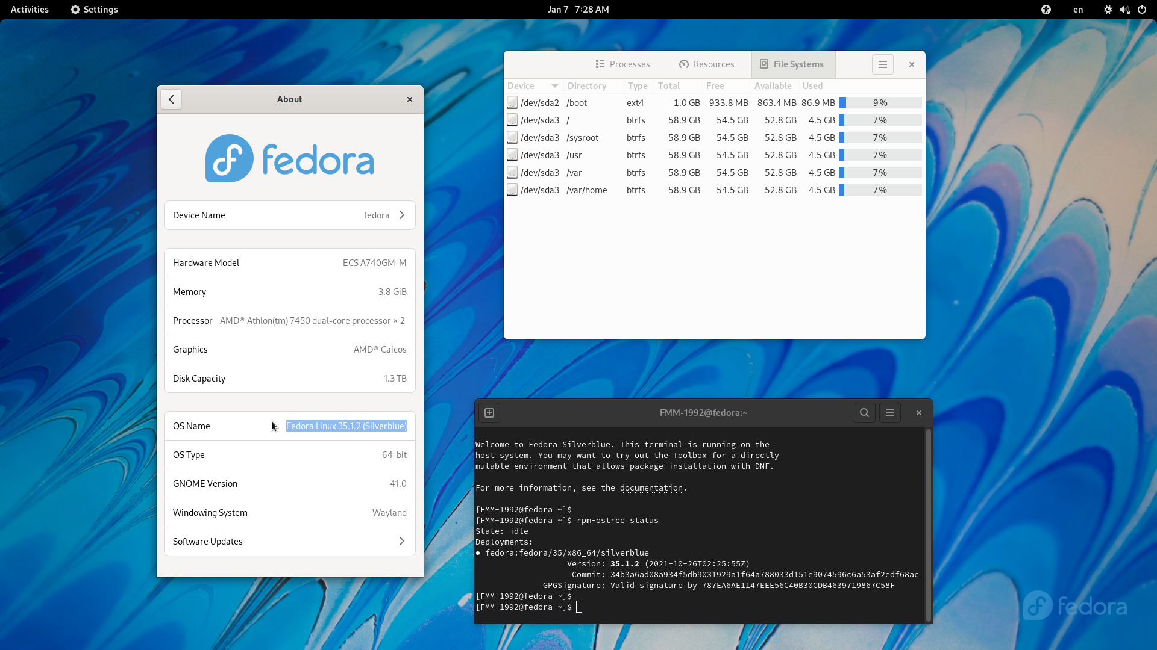The width and height of the screenshot is (1157, 650).
Task: Click the power icon in top bar
Action: (1142, 10)
